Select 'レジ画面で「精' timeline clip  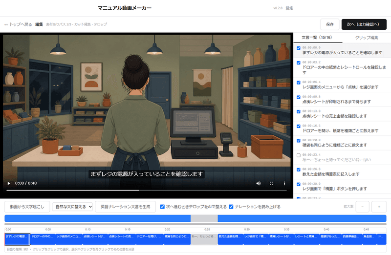256,239
